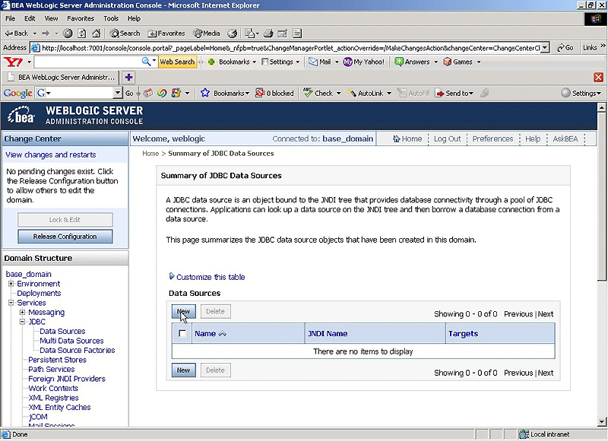Open the Edit menu
Image resolution: width=608 pixels, height=442 pixels.
click(30, 18)
